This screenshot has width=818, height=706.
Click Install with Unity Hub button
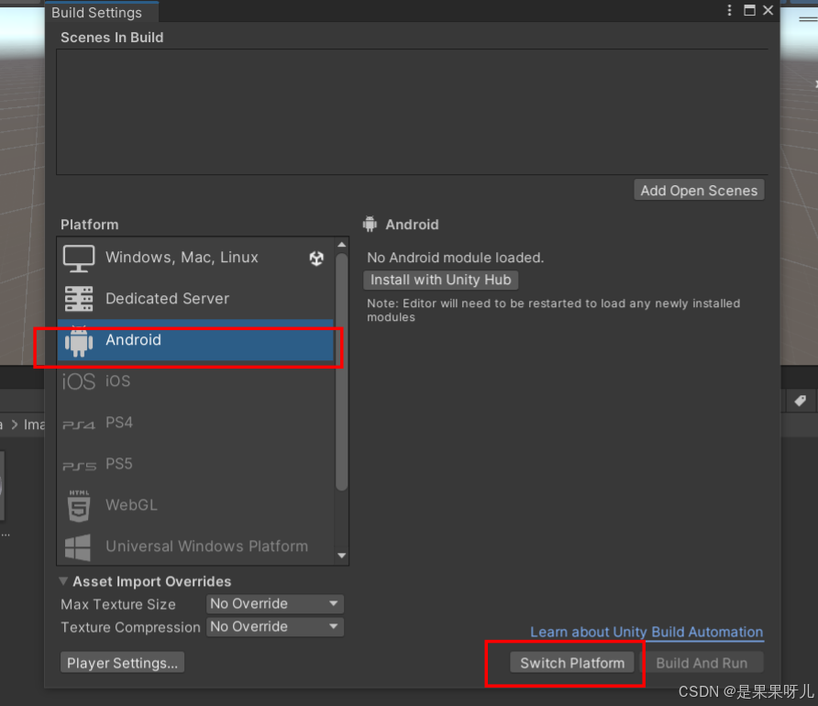(x=441, y=280)
